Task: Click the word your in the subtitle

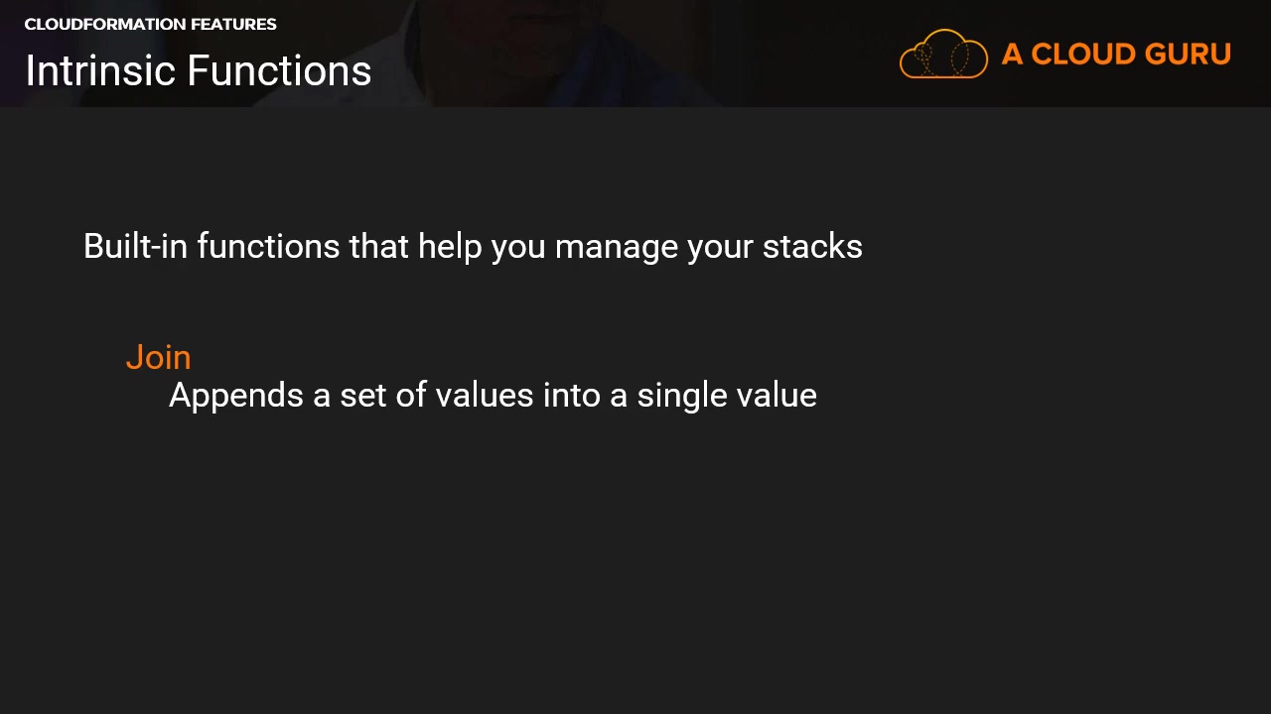Action: (720, 248)
